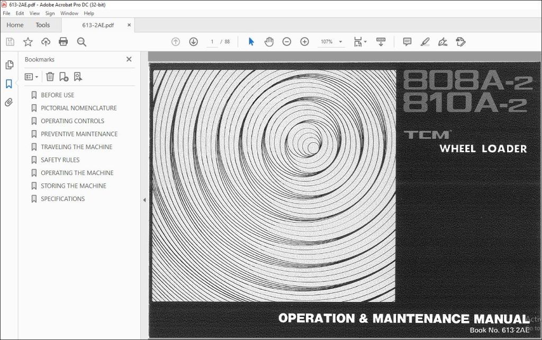
Task: Click the page number input field
Action: pos(212,42)
